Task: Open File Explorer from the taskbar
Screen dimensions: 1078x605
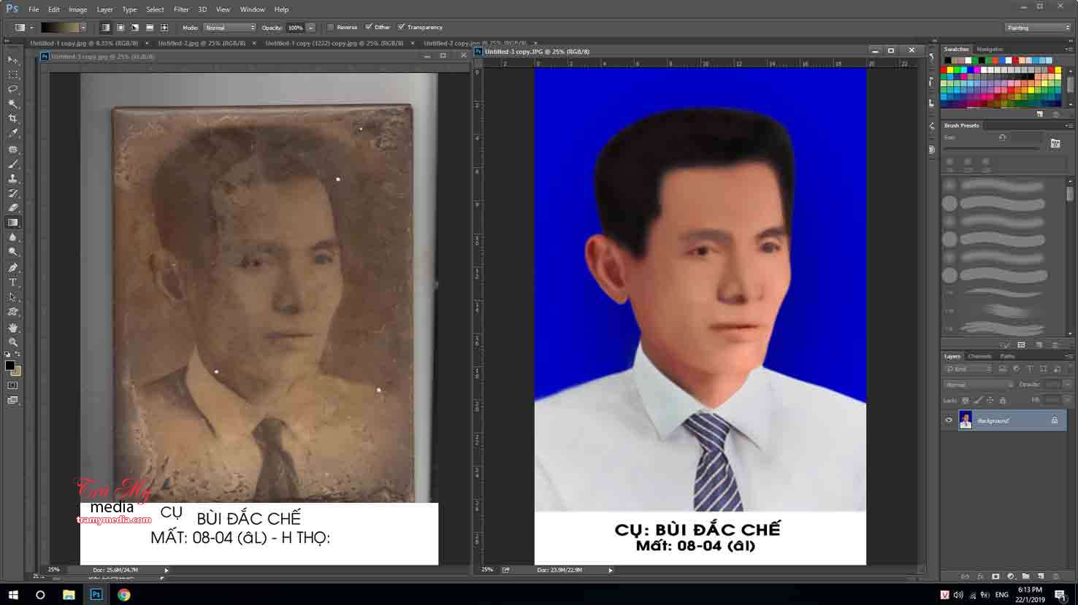Action: tap(69, 595)
